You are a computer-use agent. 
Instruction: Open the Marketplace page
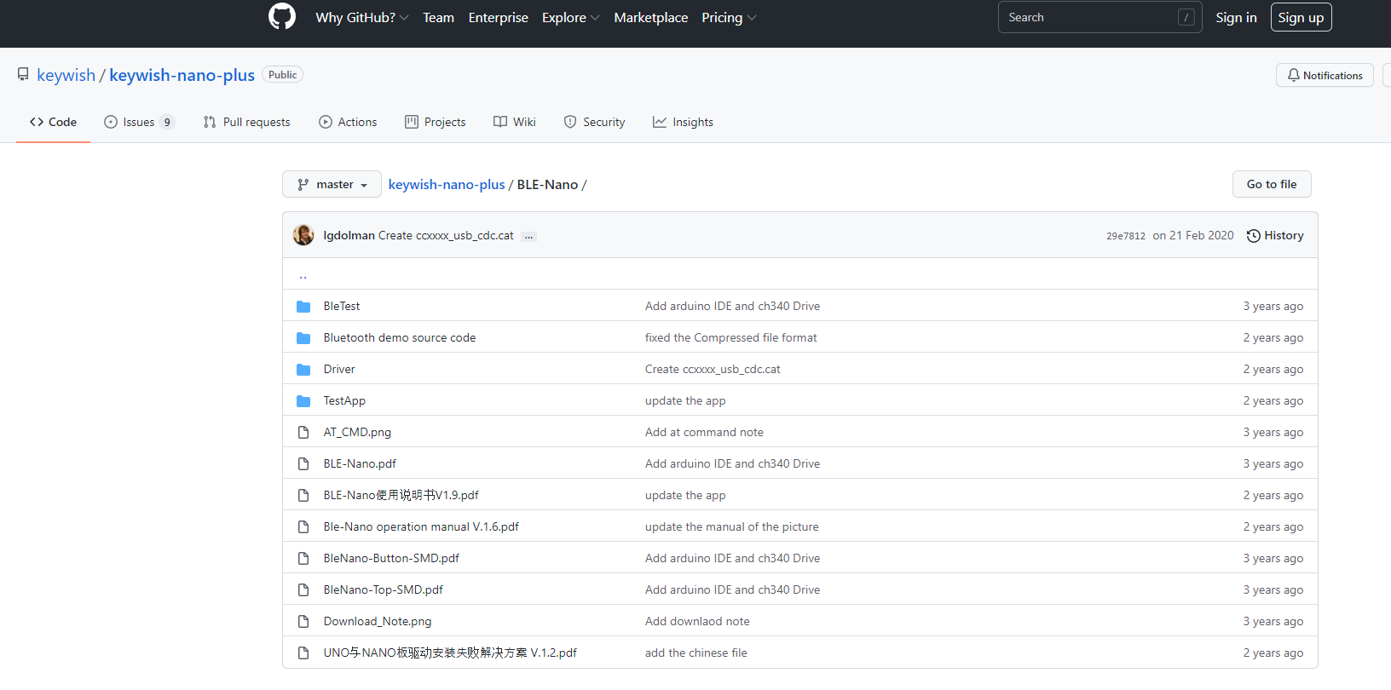click(650, 17)
